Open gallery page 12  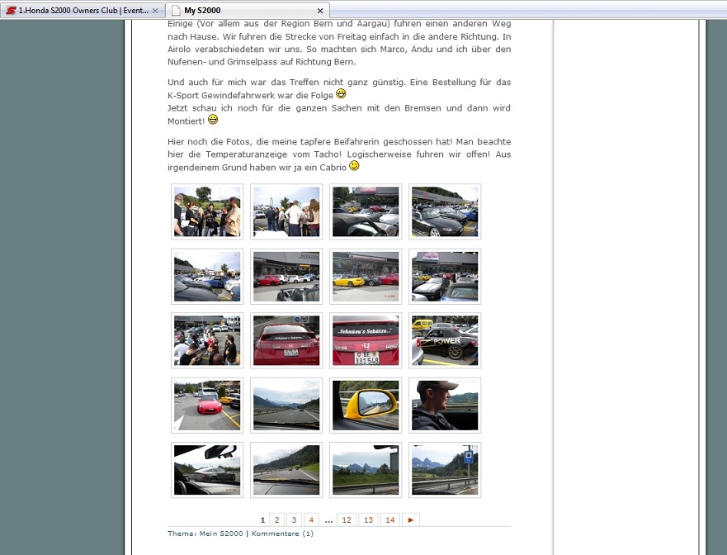tap(346, 519)
